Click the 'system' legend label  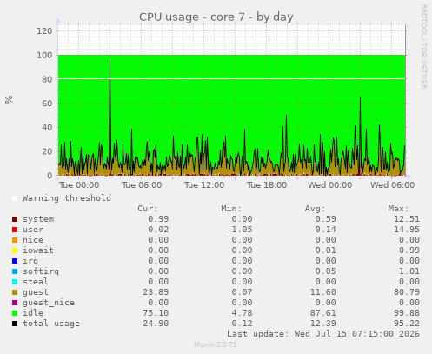[38, 219]
